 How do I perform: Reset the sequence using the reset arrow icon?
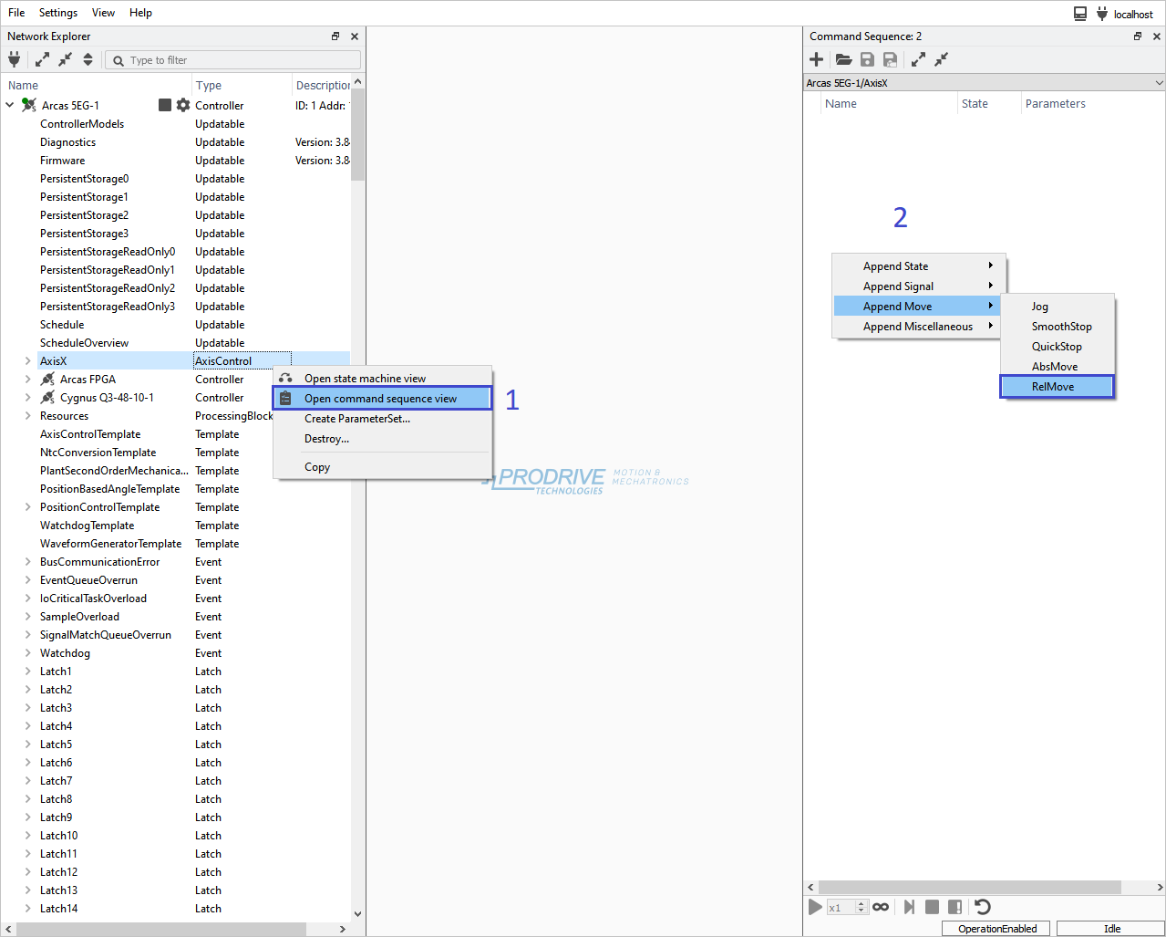[x=982, y=906]
